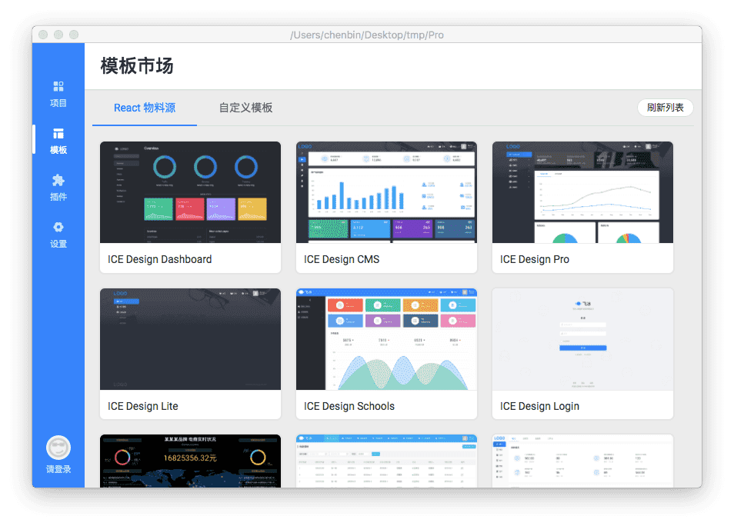The height and width of the screenshot is (526, 734).
Task: Open the bottom-right white statistics template thumbnail
Action: pos(582,461)
